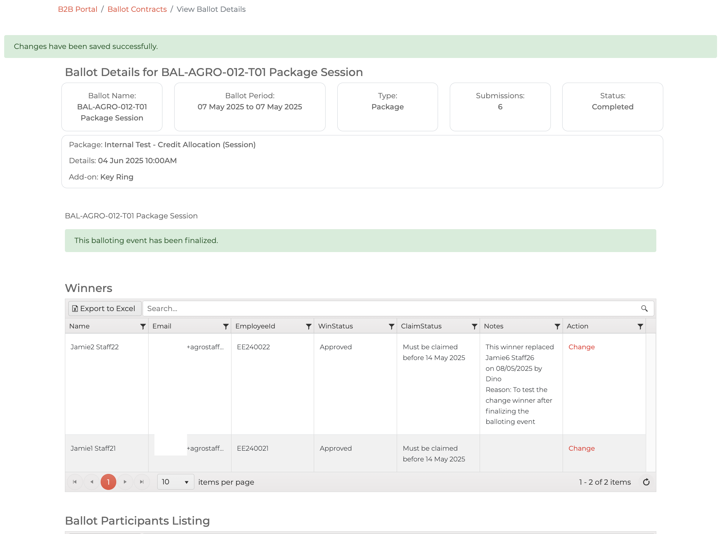Click Export to Excel button
Image resolution: width=724 pixels, height=534 pixels.
[104, 309]
